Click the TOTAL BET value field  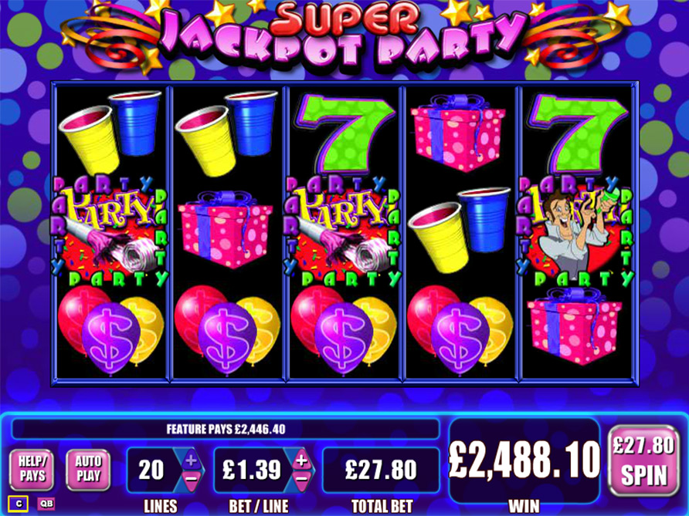pos(381,470)
